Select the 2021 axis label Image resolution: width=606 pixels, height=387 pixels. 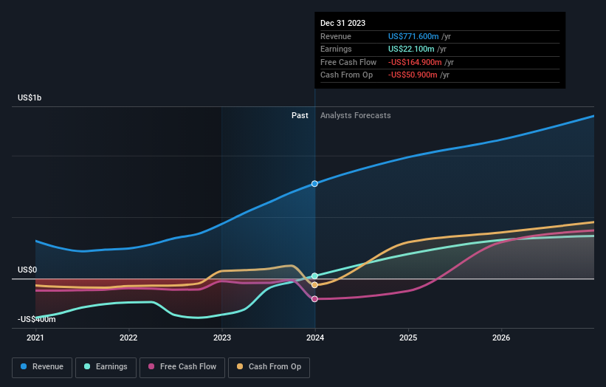[35, 338]
